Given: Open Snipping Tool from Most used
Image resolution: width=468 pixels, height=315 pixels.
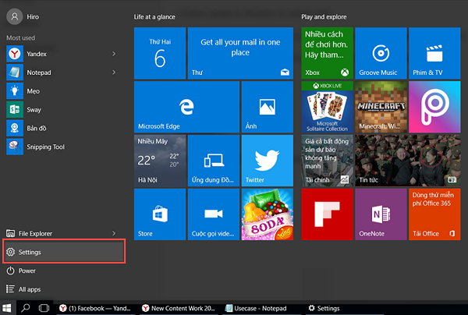Looking at the screenshot, I should [x=47, y=146].
